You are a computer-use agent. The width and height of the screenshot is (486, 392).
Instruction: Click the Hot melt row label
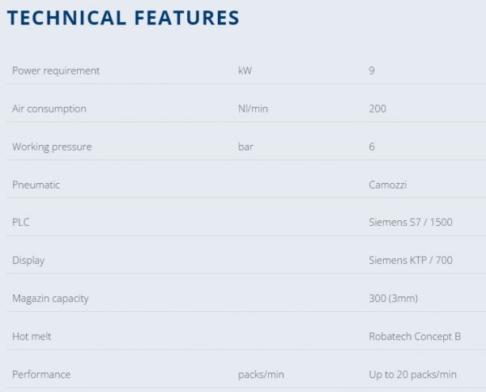pyautogui.click(x=32, y=336)
